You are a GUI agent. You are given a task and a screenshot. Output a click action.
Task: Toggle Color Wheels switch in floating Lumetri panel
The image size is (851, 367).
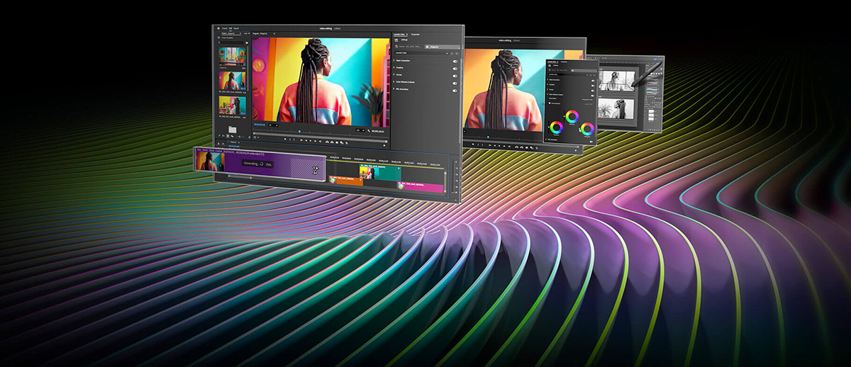[593, 96]
